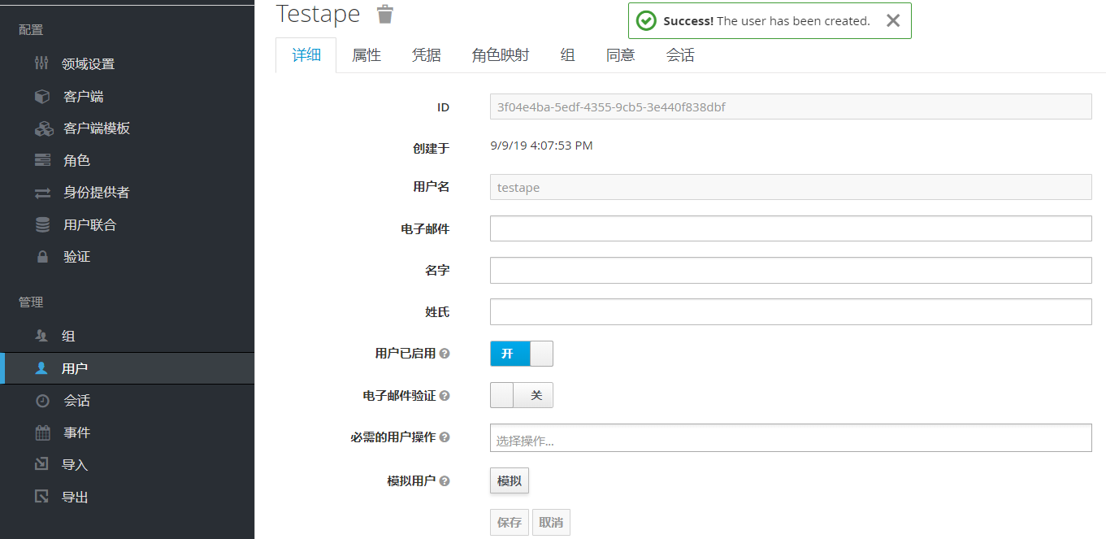Switch to the 凭据 tab

(426, 55)
